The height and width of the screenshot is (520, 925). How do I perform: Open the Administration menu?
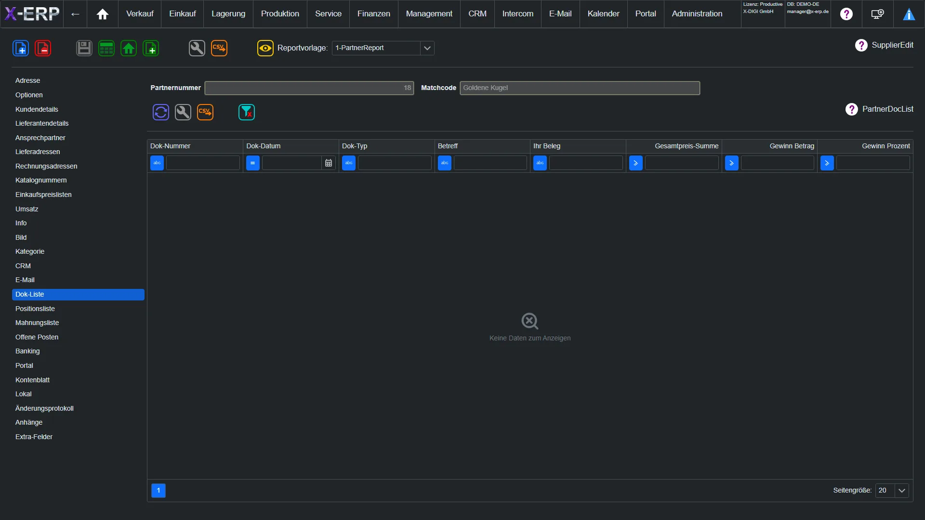click(x=697, y=14)
